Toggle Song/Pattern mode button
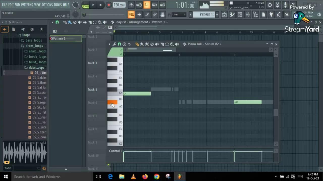This screenshot has height=181, width=323. (x=86, y=5)
